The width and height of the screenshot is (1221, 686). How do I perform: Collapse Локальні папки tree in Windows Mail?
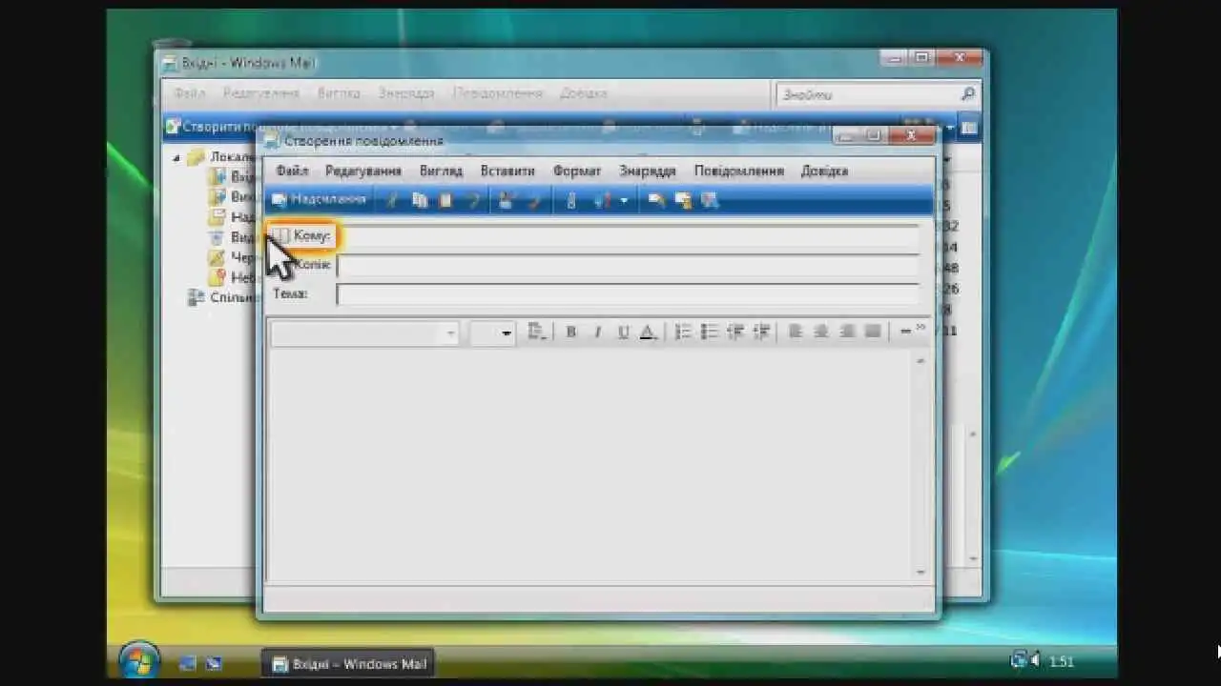coord(177,158)
